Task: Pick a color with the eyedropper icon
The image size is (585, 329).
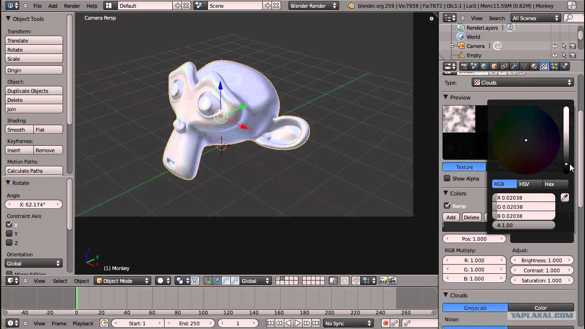Action: coord(565,197)
